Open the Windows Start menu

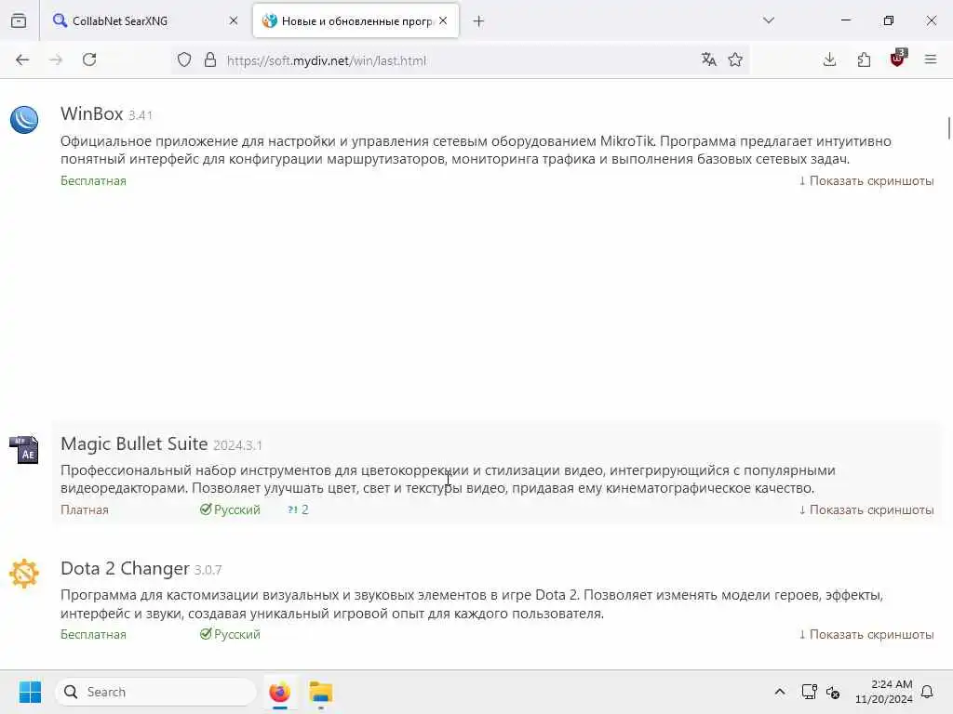(x=30, y=692)
